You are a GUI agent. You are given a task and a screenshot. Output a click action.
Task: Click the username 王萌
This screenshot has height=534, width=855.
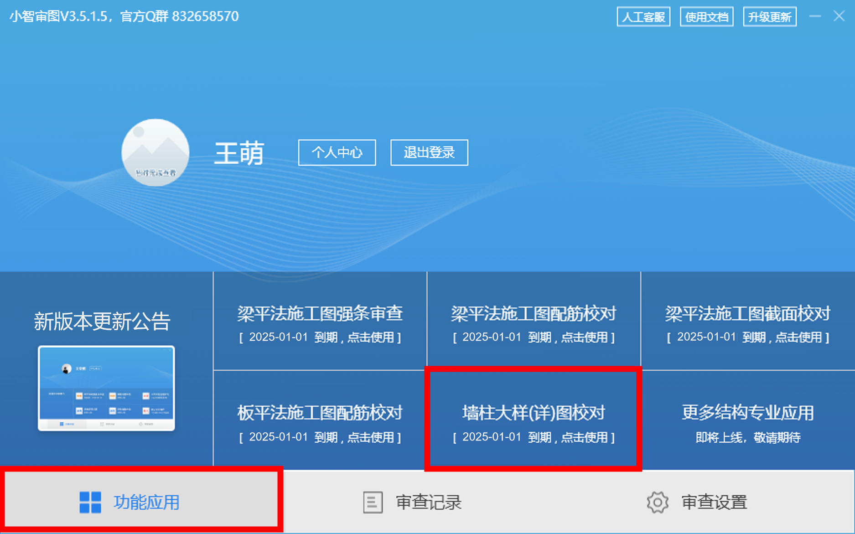(x=239, y=153)
